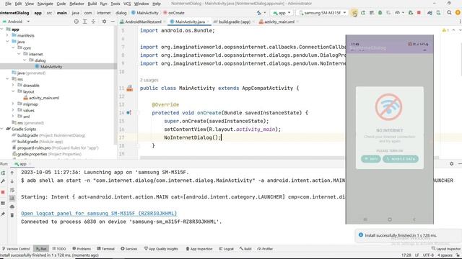Open the samsung SM-M315F device dropdown
Screen dimensions: 462x259
click(x=323, y=13)
